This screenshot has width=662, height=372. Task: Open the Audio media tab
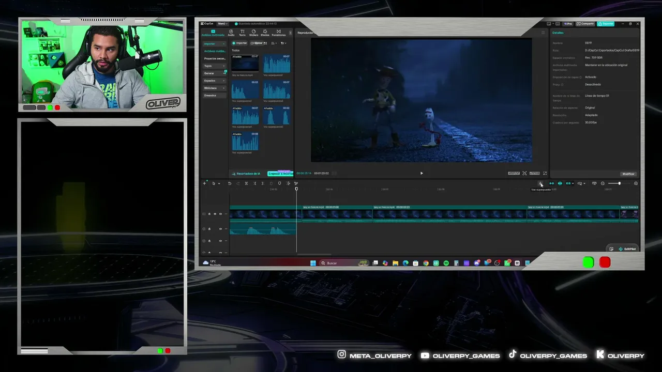click(x=231, y=33)
